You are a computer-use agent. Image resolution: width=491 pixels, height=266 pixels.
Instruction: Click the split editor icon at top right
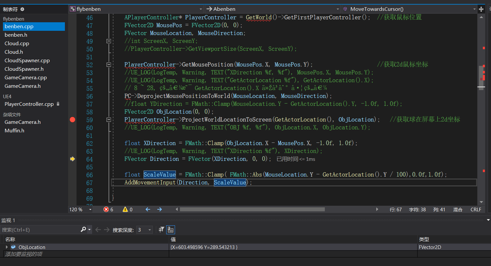click(481, 9)
